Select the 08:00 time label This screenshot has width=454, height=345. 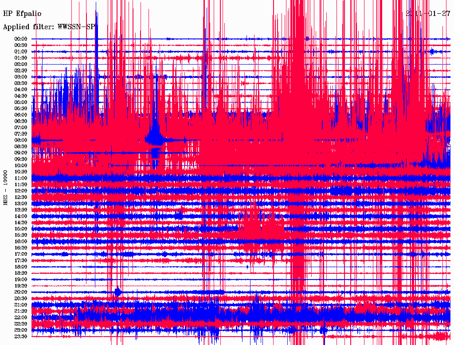point(21,140)
